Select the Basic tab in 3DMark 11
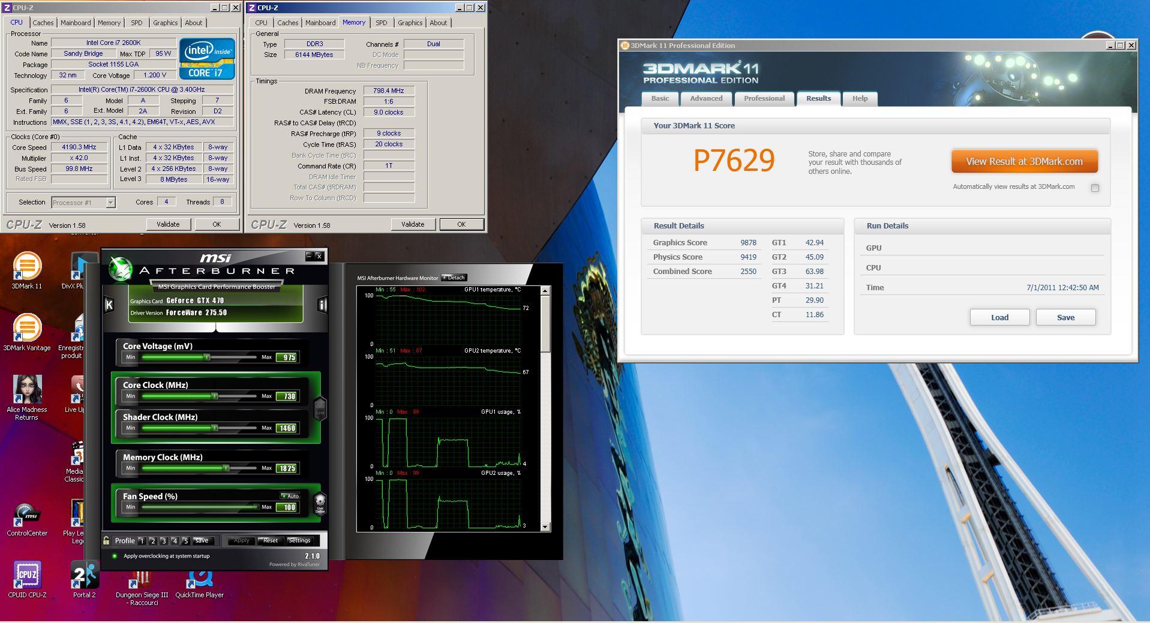Image resolution: width=1150 pixels, height=623 pixels. tap(660, 99)
